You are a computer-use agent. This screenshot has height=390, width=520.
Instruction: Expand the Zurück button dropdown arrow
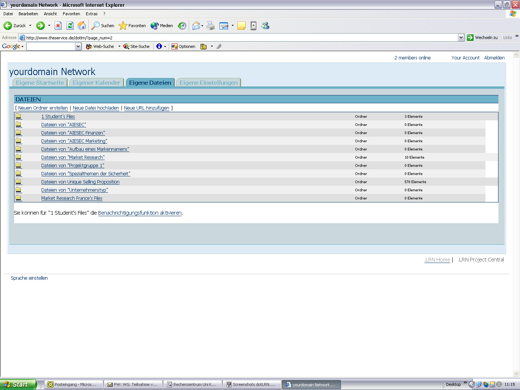29,26
